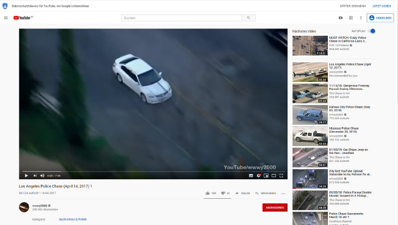Open Los Angeles Police Chase April 12 thumbnail
Viewport: 398px width, 225px height.
310,72
